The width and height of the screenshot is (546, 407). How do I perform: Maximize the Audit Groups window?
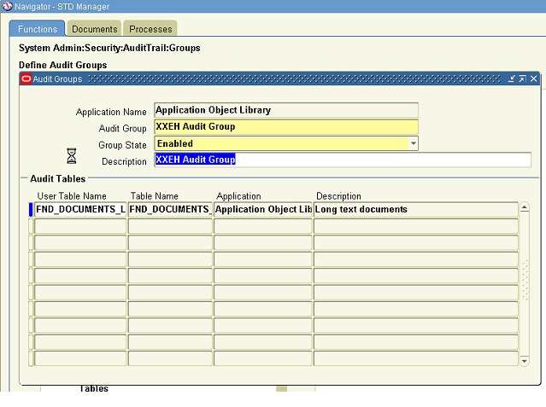522,78
